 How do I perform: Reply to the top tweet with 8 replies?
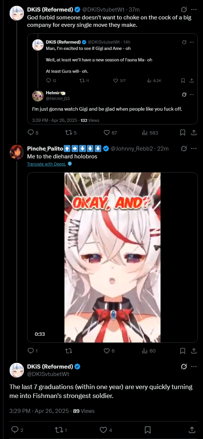click(x=33, y=133)
